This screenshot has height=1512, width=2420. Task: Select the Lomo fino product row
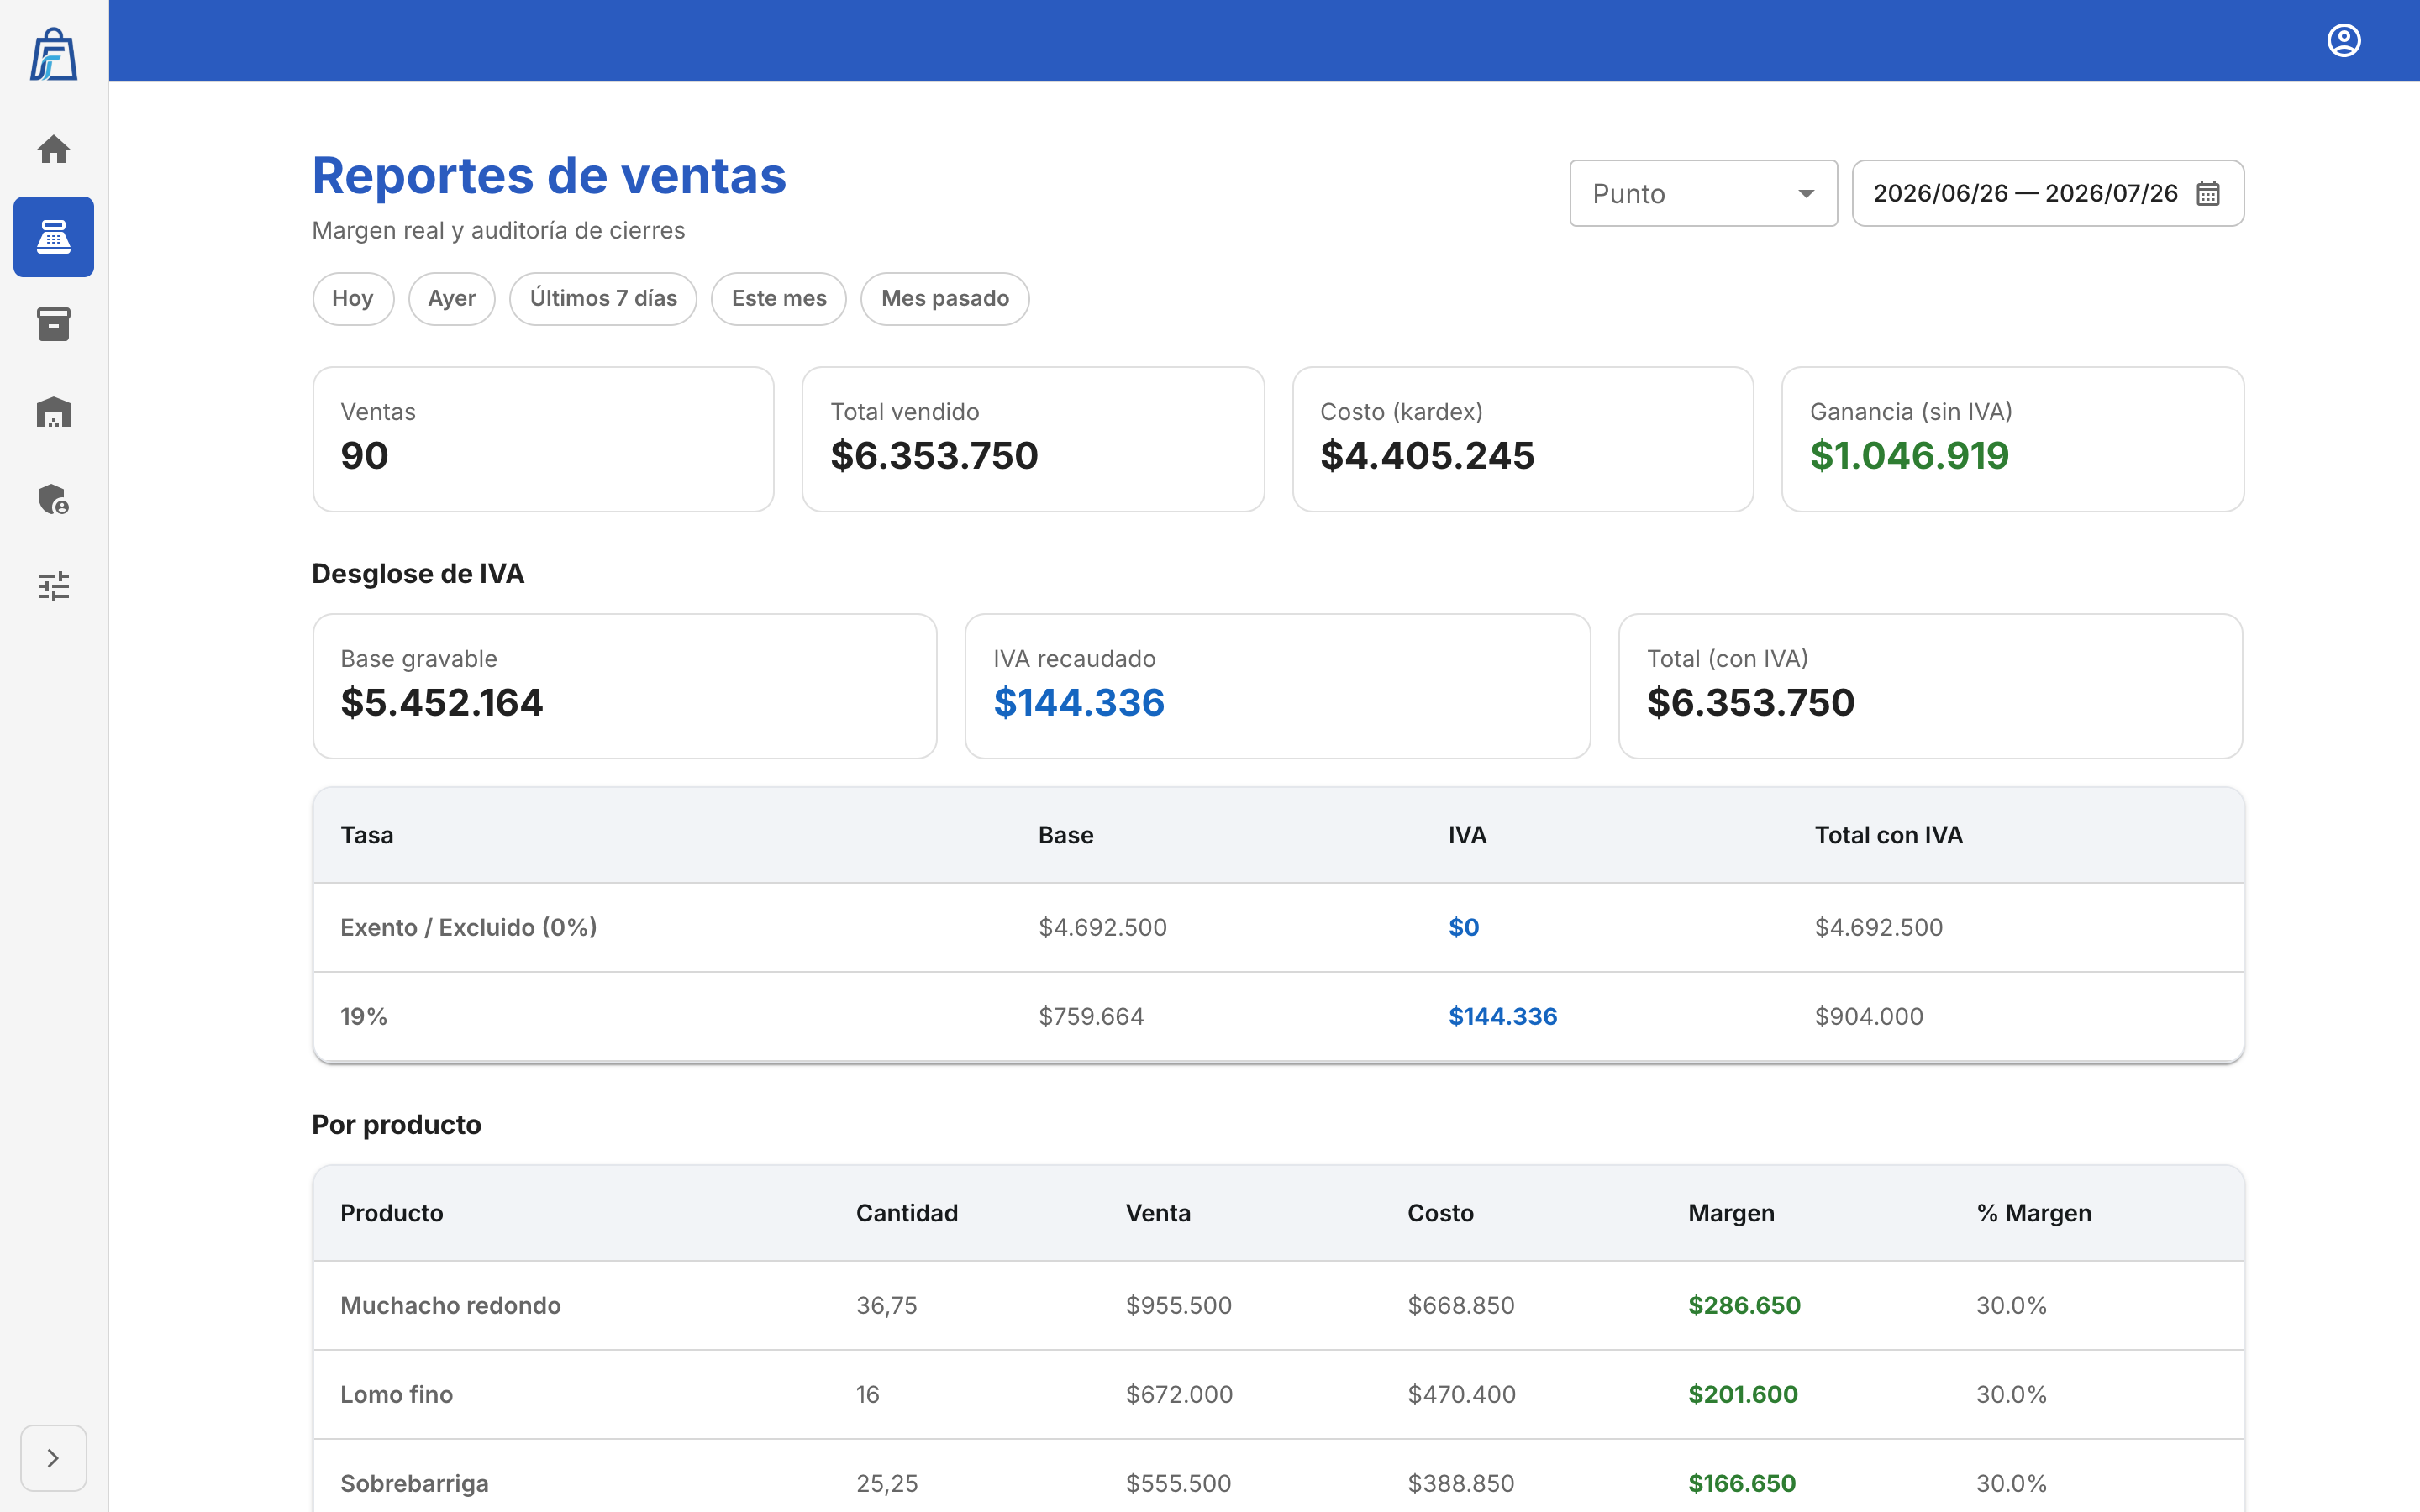tap(1278, 1394)
